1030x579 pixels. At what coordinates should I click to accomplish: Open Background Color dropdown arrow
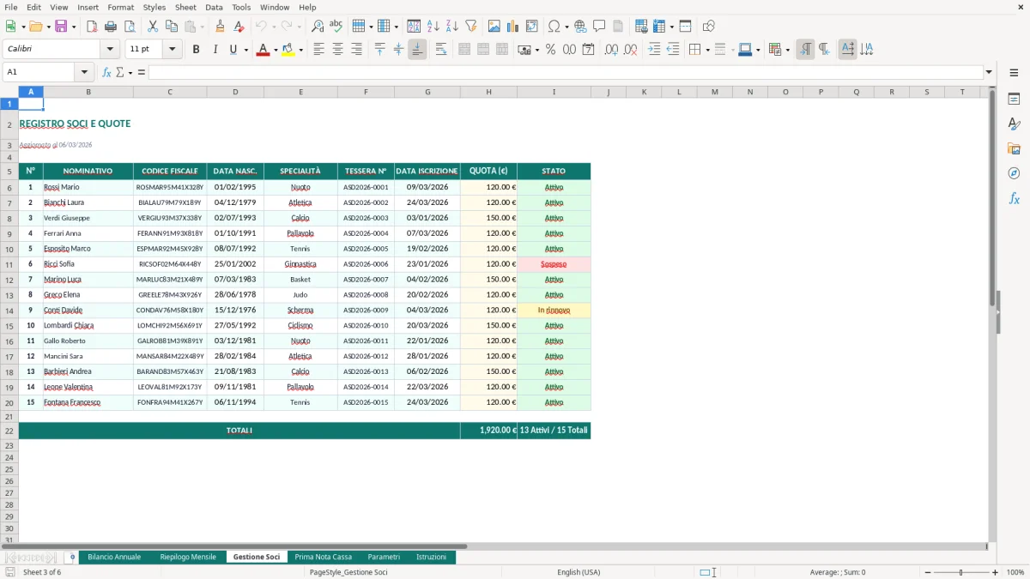(x=300, y=50)
